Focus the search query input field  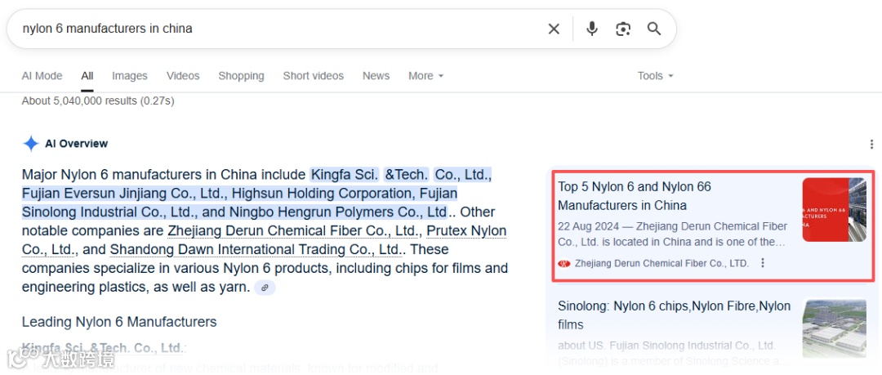278,29
